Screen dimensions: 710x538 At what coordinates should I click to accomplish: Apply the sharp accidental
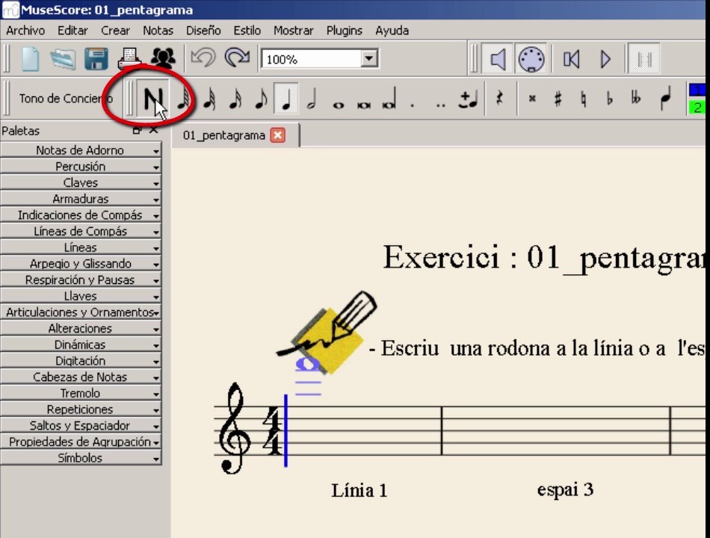[x=558, y=99]
